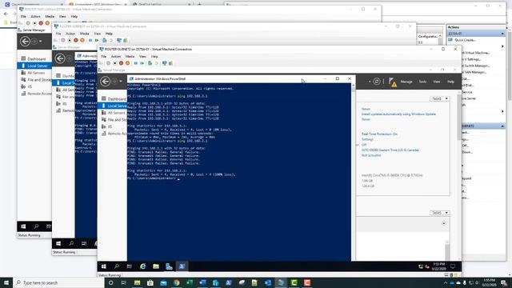Click host Windows Start button
The height and width of the screenshot is (288, 512).
[x=6, y=282]
